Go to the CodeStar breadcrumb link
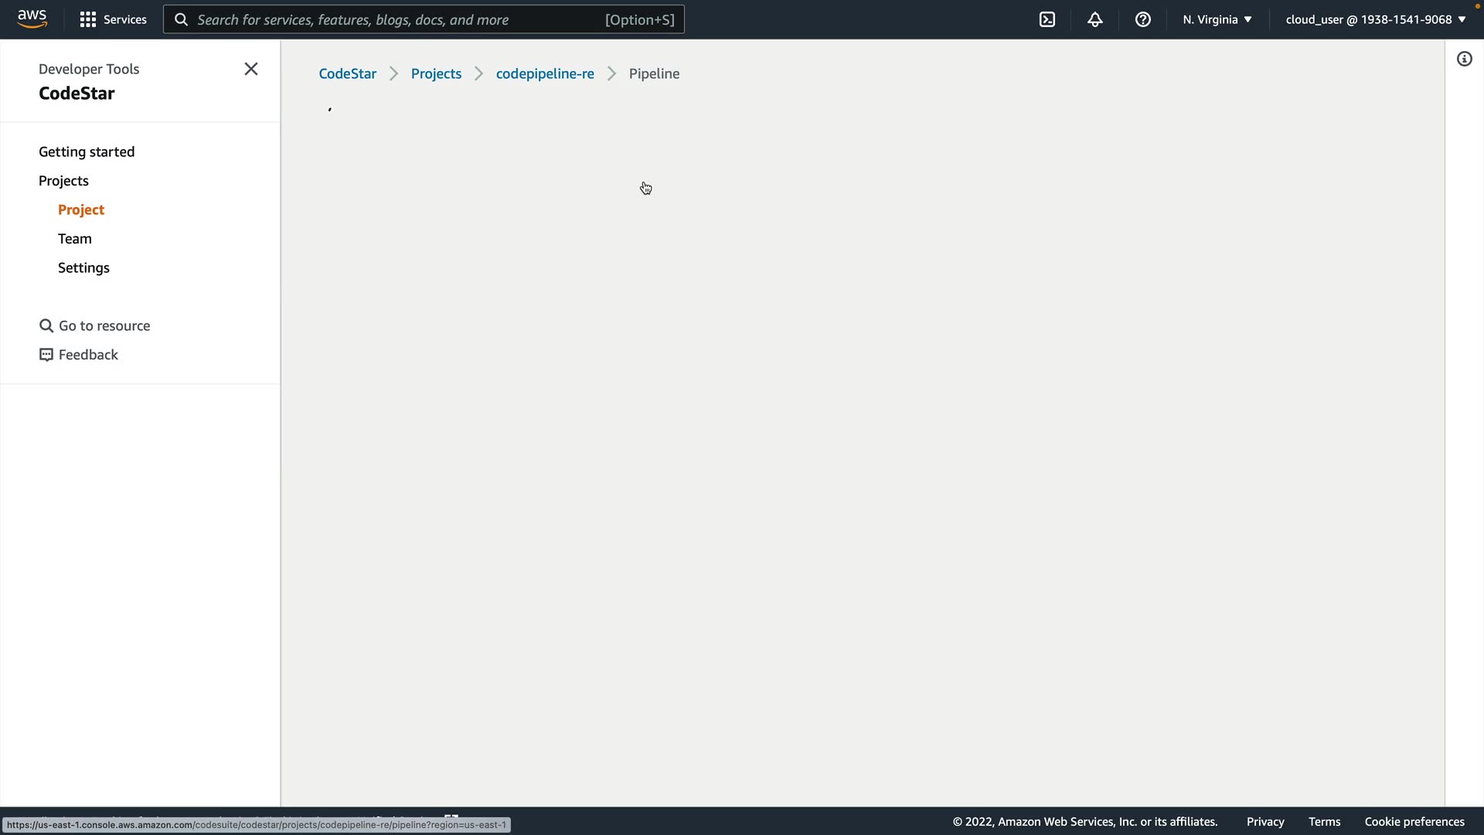Image resolution: width=1484 pixels, height=835 pixels. pyautogui.click(x=348, y=74)
